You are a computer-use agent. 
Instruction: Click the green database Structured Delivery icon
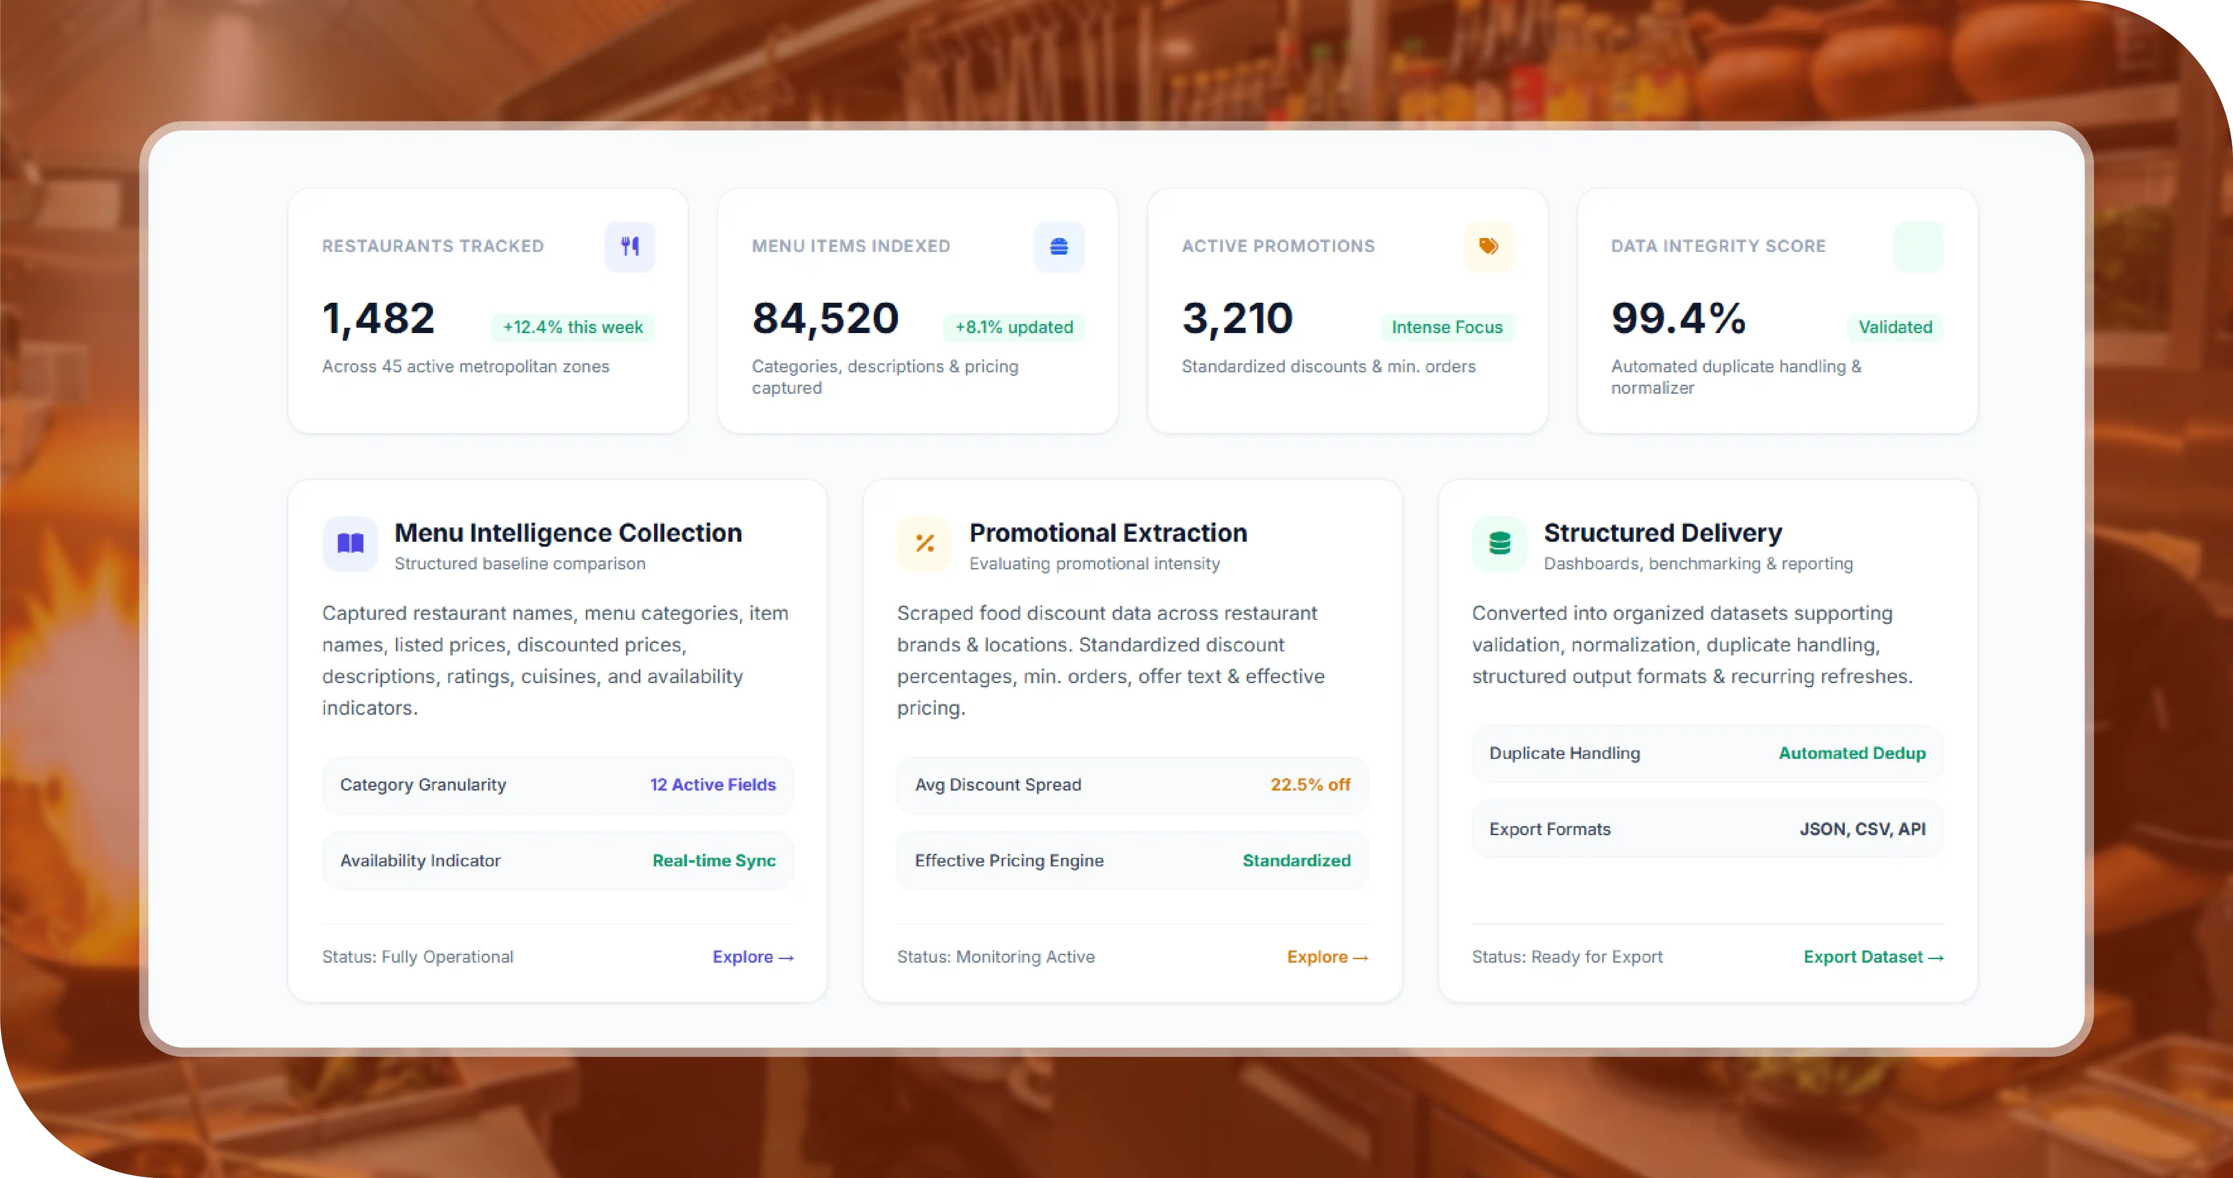(x=1500, y=544)
